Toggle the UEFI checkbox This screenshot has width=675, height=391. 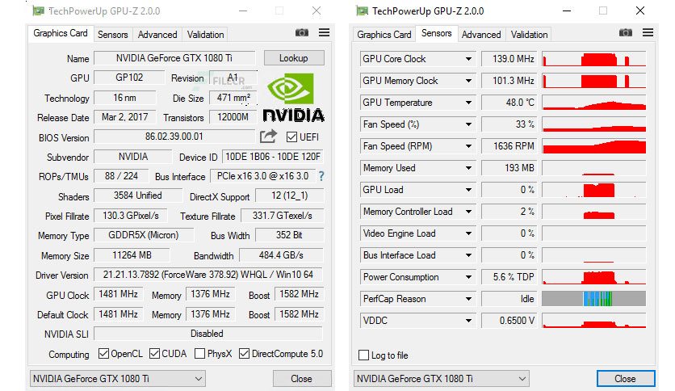coord(291,137)
